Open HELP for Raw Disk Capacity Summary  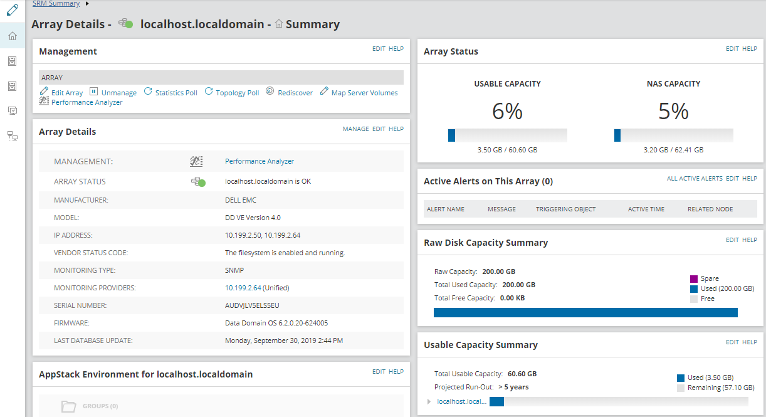pos(750,240)
